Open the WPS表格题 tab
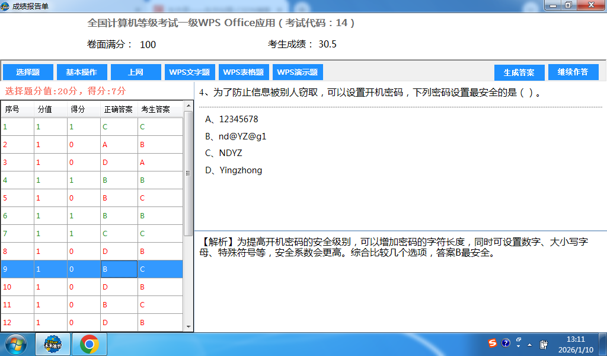The height and width of the screenshot is (356, 607). coord(244,72)
